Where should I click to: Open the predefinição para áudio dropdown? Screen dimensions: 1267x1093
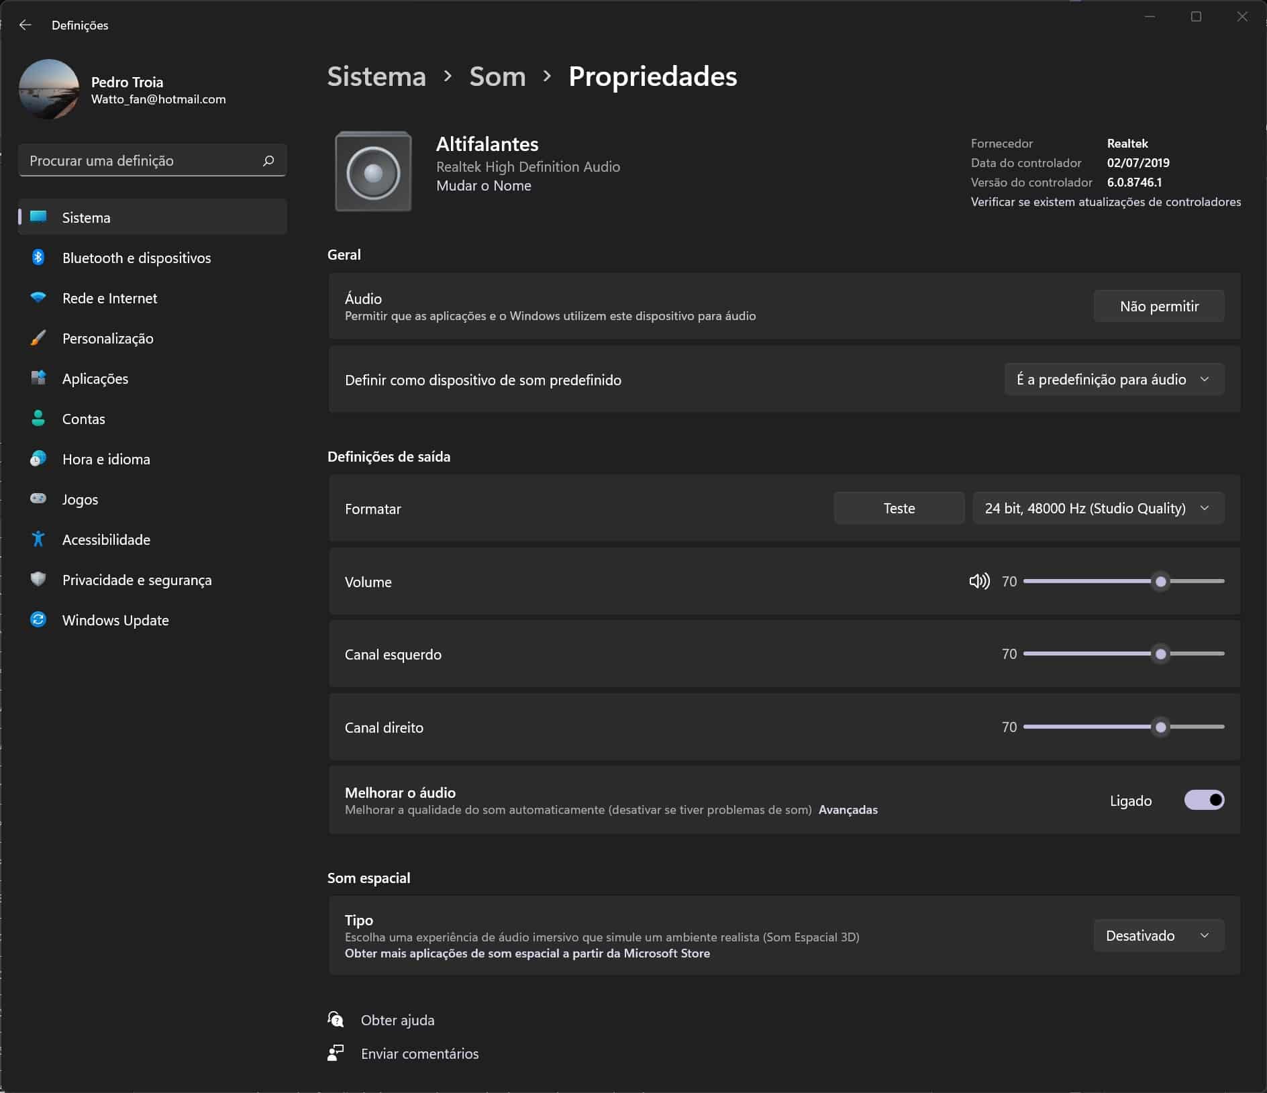click(1114, 380)
